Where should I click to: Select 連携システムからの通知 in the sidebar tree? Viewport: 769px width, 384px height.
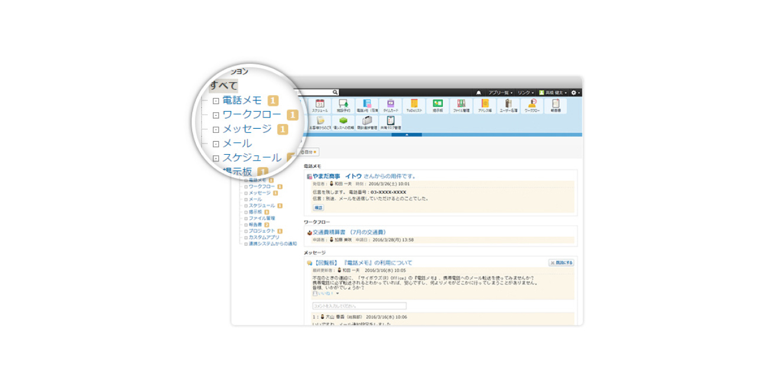(x=272, y=243)
